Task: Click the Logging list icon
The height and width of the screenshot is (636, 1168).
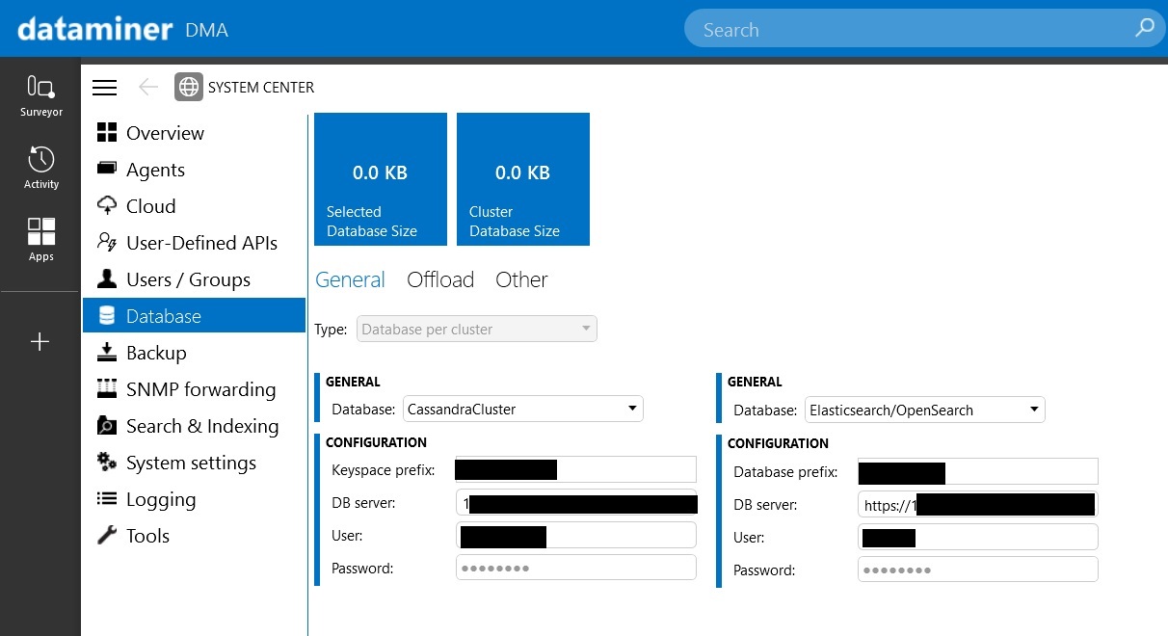Action: tap(107, 499)
